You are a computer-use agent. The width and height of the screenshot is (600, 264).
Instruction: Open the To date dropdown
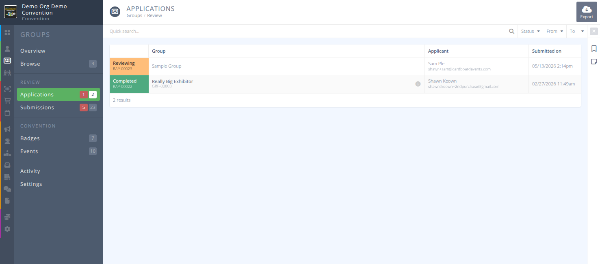pos(576,31)
